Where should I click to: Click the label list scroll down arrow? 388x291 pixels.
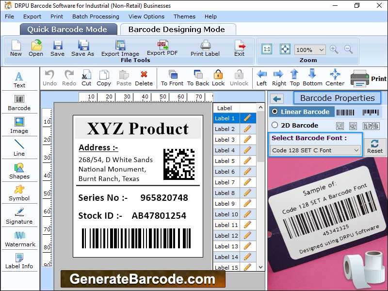tap(261, 267)
